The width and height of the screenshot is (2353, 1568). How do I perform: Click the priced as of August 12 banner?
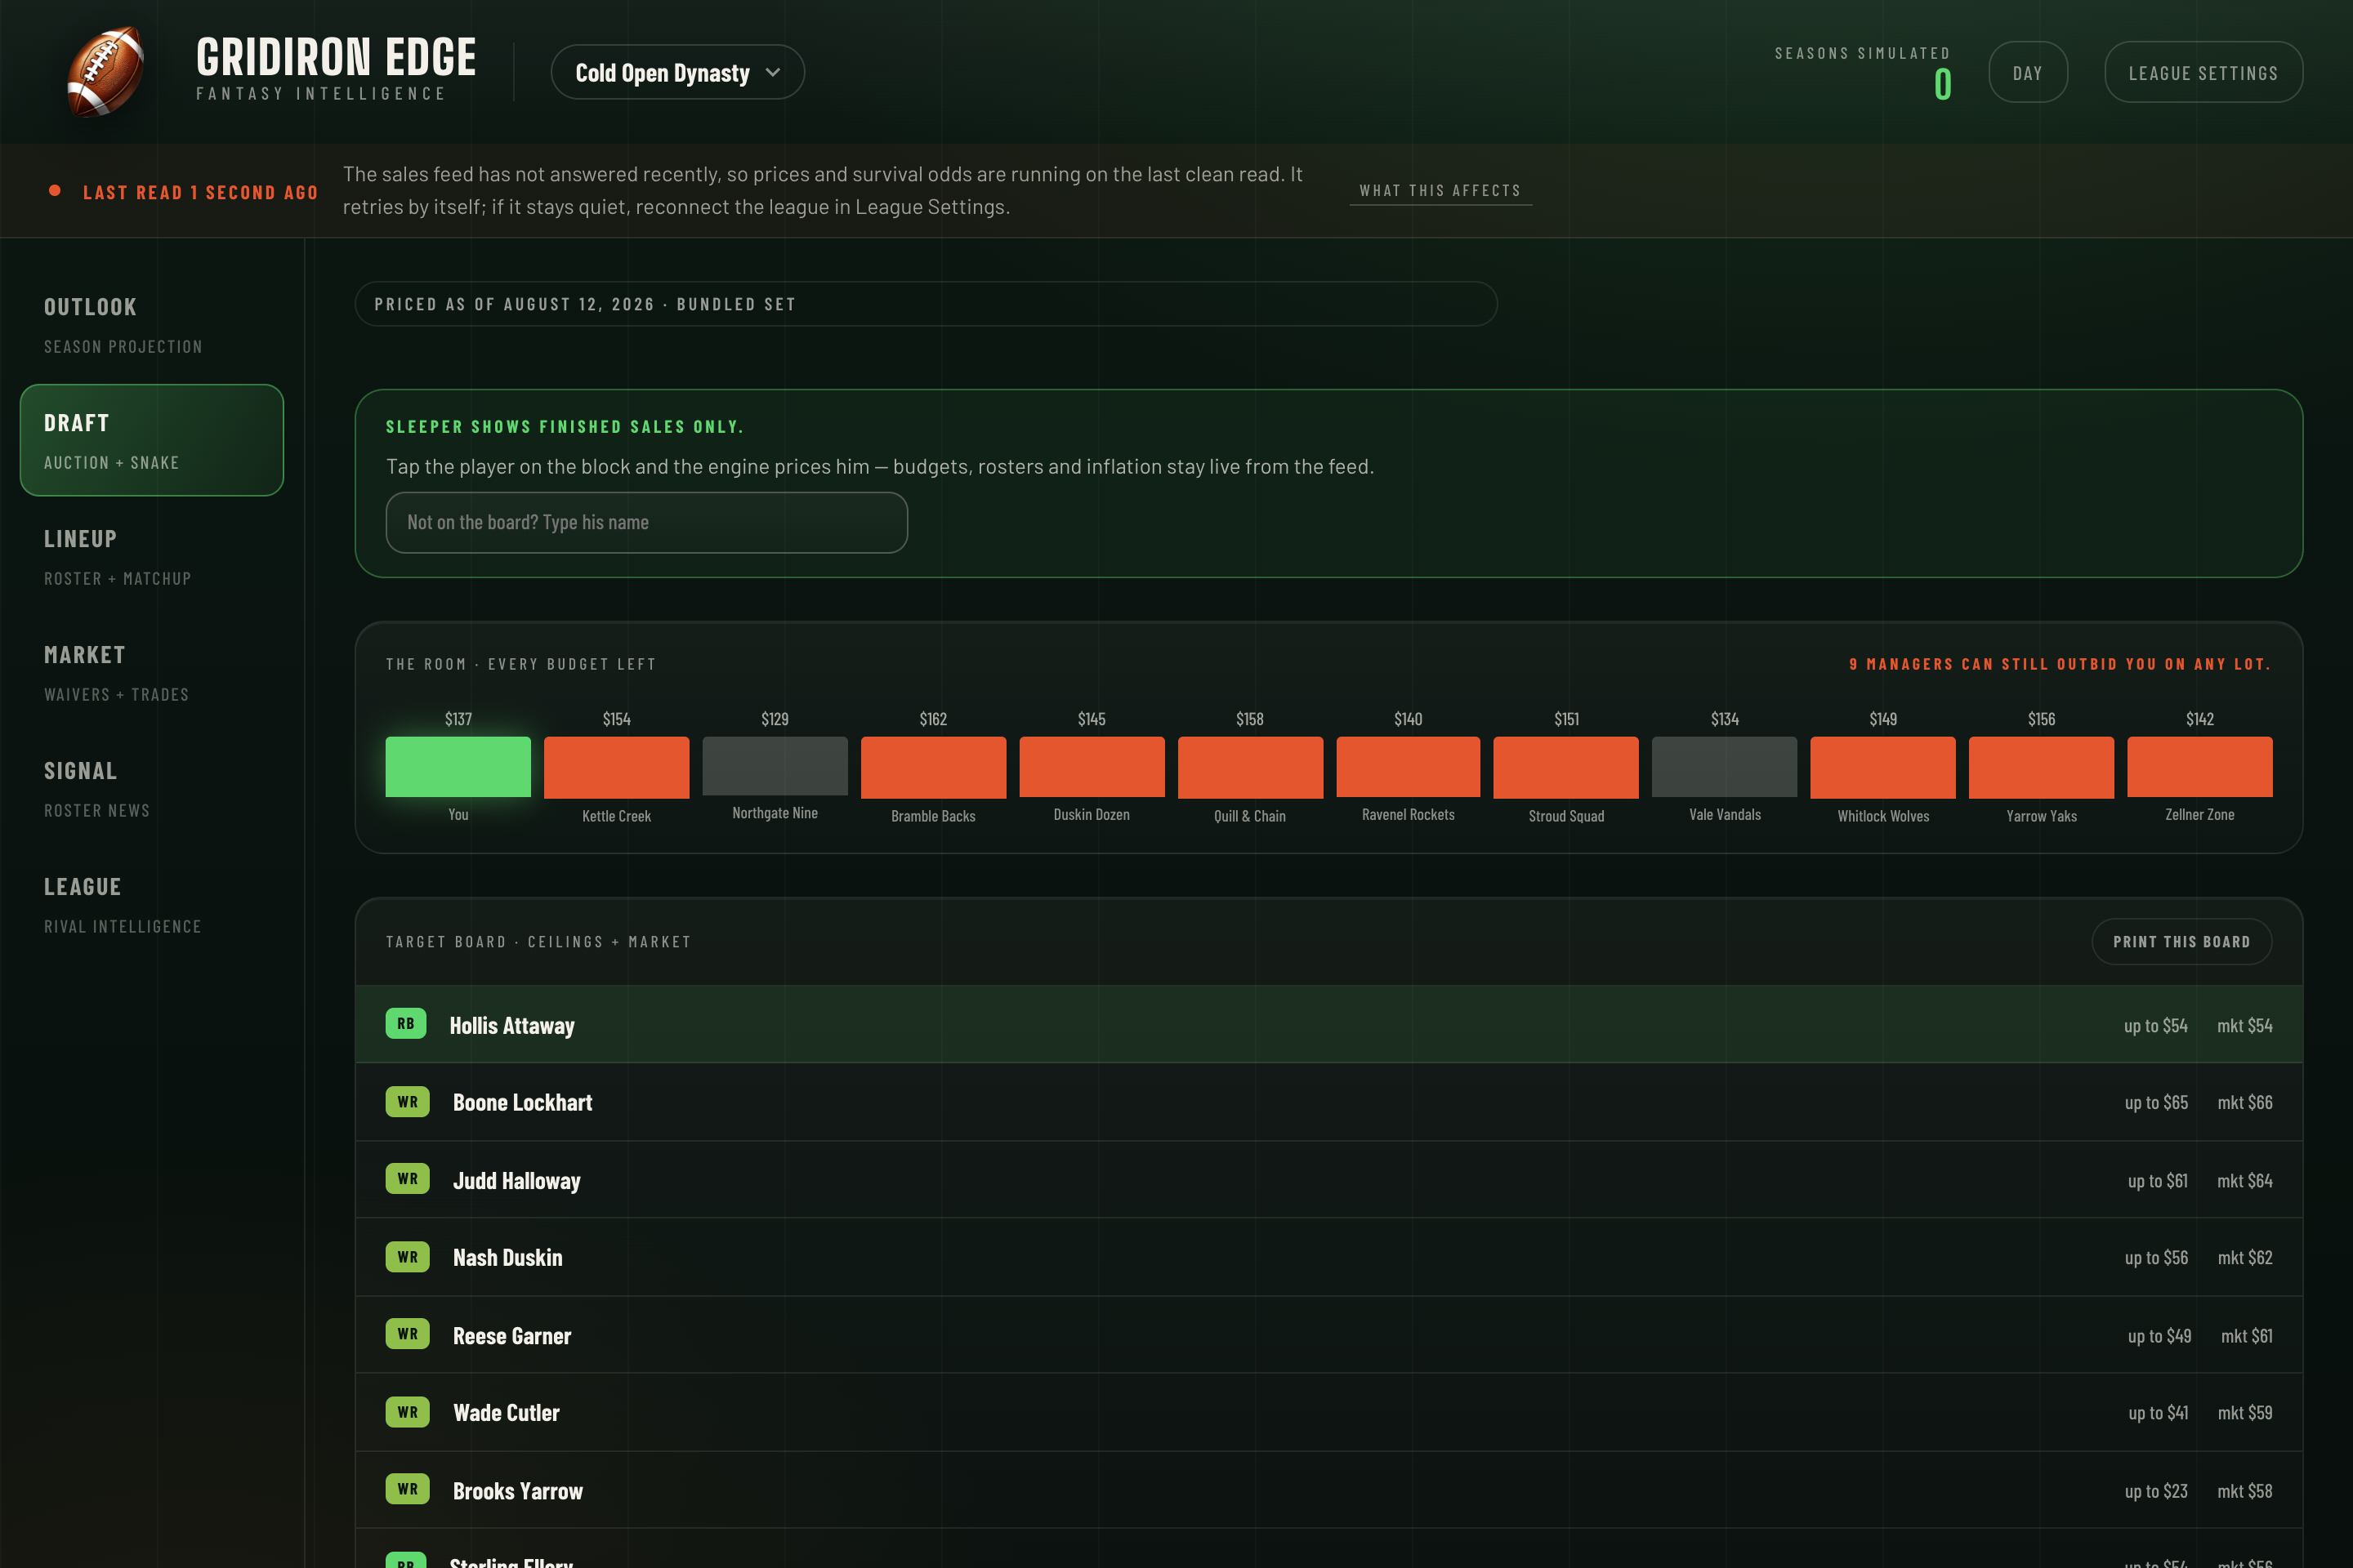coord(926,304)
